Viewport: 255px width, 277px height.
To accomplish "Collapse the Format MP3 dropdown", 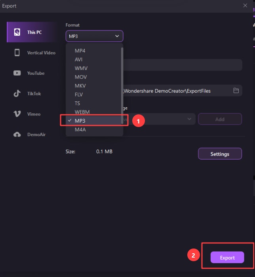I will (94, 36).
